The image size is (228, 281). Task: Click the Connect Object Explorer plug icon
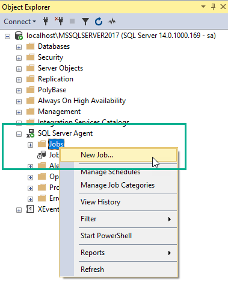click(46, 21)
